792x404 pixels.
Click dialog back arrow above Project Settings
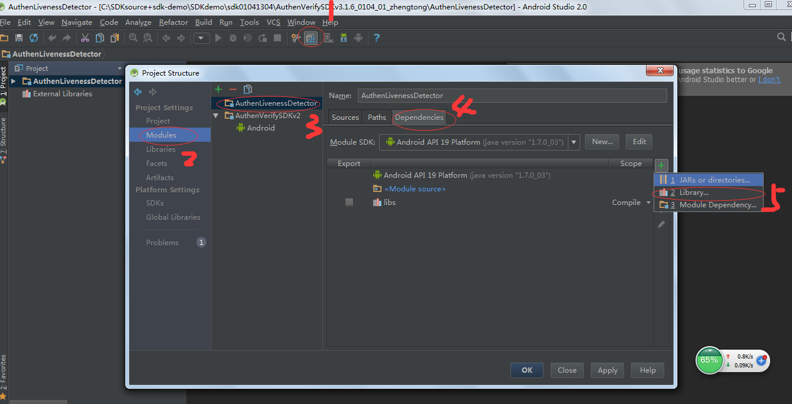(138, 92)
